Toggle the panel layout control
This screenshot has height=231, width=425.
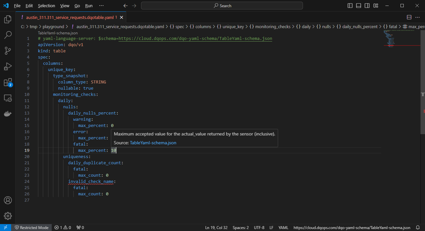click(x=358, y=5)
